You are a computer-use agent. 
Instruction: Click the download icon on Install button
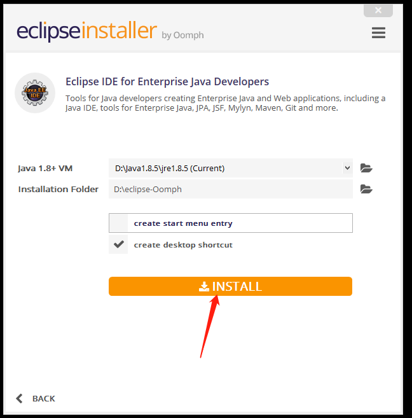click(204, 286)
